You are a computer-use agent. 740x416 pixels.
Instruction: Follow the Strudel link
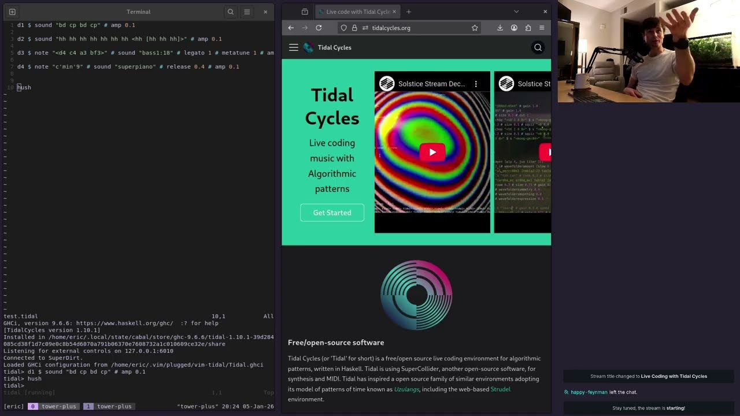[x=500, y=389]
